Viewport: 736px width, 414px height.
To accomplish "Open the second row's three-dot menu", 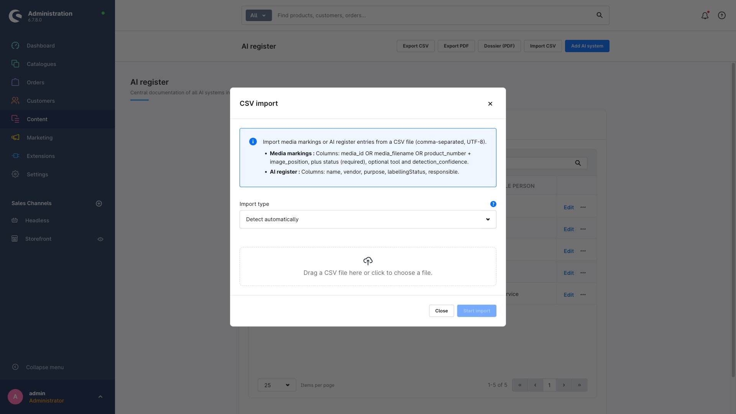I will pos(583,229).
